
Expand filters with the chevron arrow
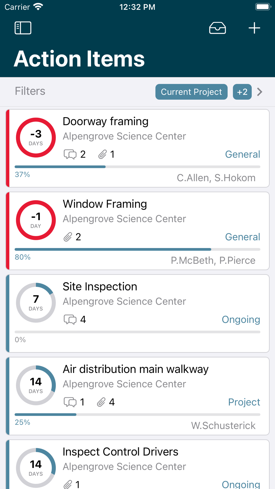click(x=260, y=92)
